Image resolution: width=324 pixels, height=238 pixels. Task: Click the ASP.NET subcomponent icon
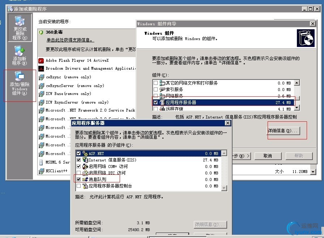click(85, 153)
